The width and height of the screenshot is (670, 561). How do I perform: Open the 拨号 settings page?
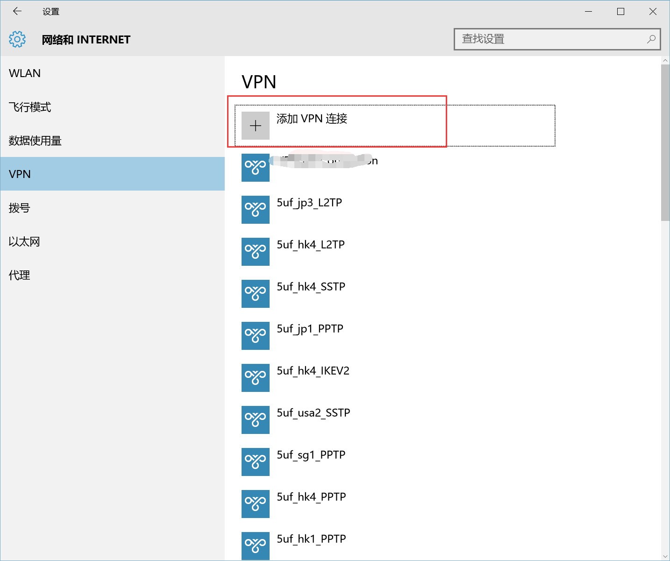19,208
